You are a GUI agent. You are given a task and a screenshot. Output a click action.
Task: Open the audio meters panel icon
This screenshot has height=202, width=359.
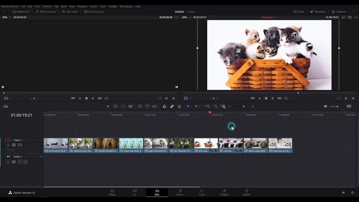coord(349,106)
